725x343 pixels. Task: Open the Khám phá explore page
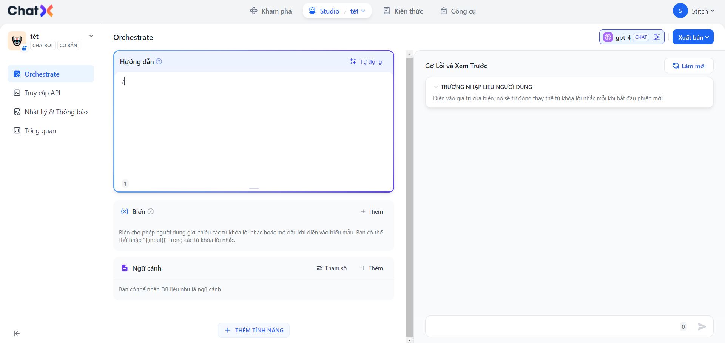click(x=271, y=11)
